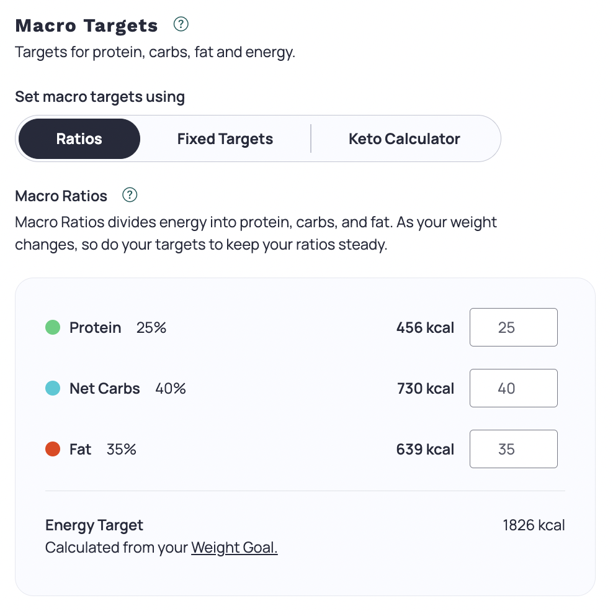Select the Fat ratio input field
613x616 pixels.
513,449
